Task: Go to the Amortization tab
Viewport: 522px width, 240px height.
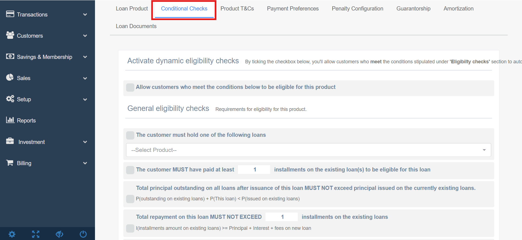Action: 458,9
